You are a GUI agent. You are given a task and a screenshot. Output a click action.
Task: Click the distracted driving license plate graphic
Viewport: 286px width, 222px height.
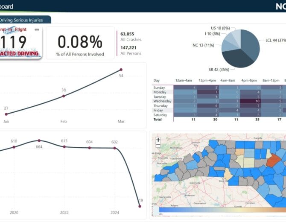(20, 43)
